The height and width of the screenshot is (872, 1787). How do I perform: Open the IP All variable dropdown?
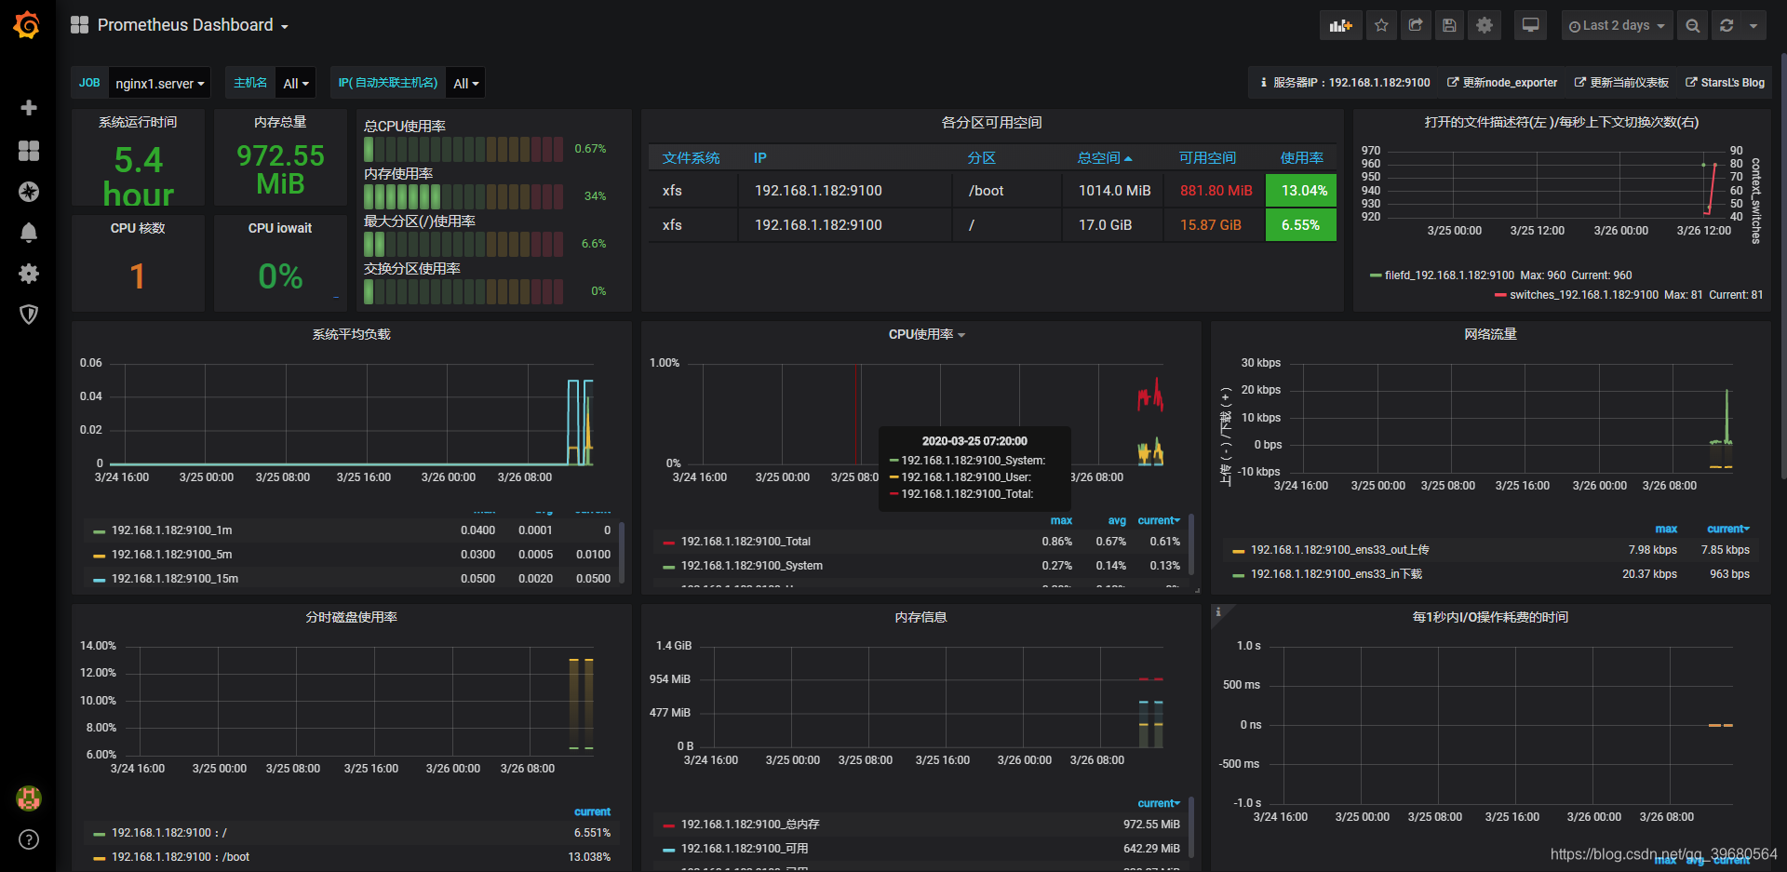tap(465, 83)
